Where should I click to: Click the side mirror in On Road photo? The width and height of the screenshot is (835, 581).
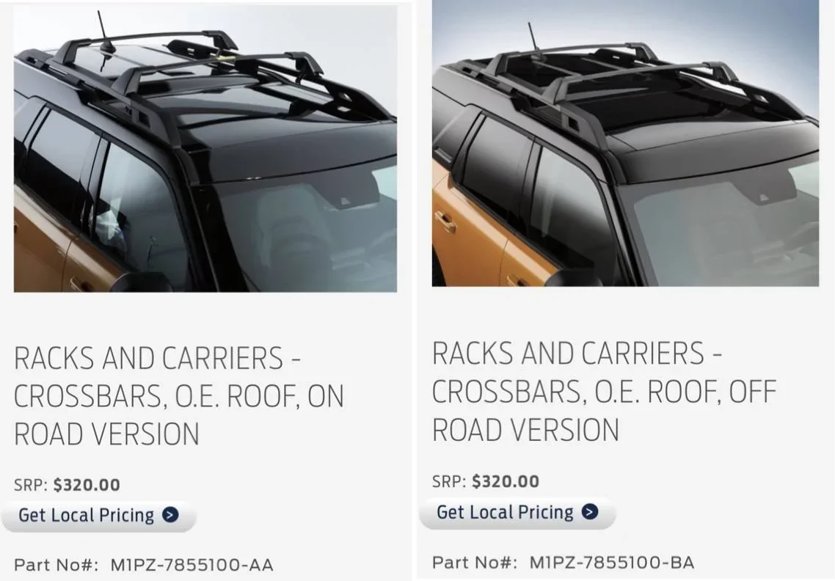click(x=141, y=282)
